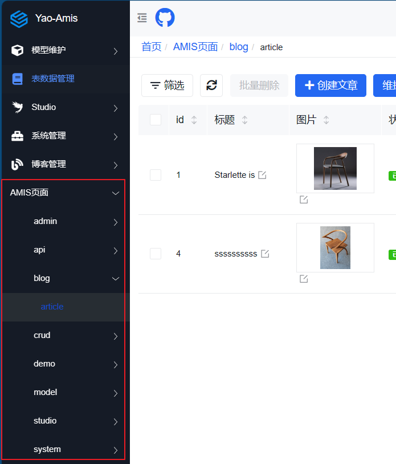Sort by the id column arrows
Image resolution: width=396 pixels, height=464 pixels.
point(194,120)
